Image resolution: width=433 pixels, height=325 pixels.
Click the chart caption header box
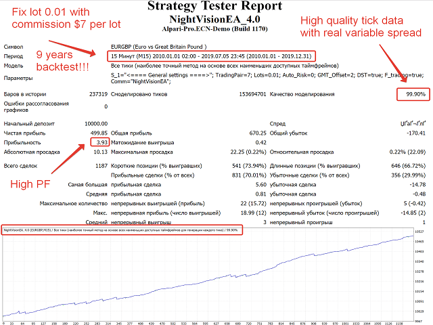(x=122, y=230)
